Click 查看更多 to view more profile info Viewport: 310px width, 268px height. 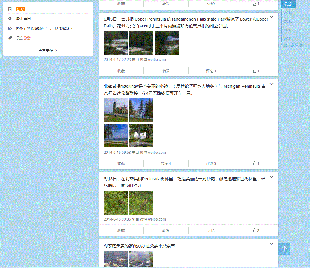coord(48,50)
